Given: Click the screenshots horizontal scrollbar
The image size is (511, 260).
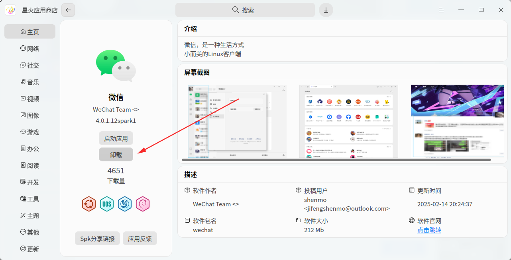Looking at the screenshot, I should [x=336, y=160].
